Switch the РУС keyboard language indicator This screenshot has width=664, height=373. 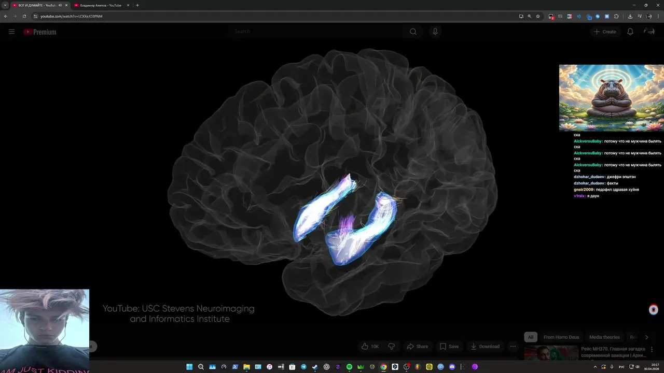click(x=621, y=367)
